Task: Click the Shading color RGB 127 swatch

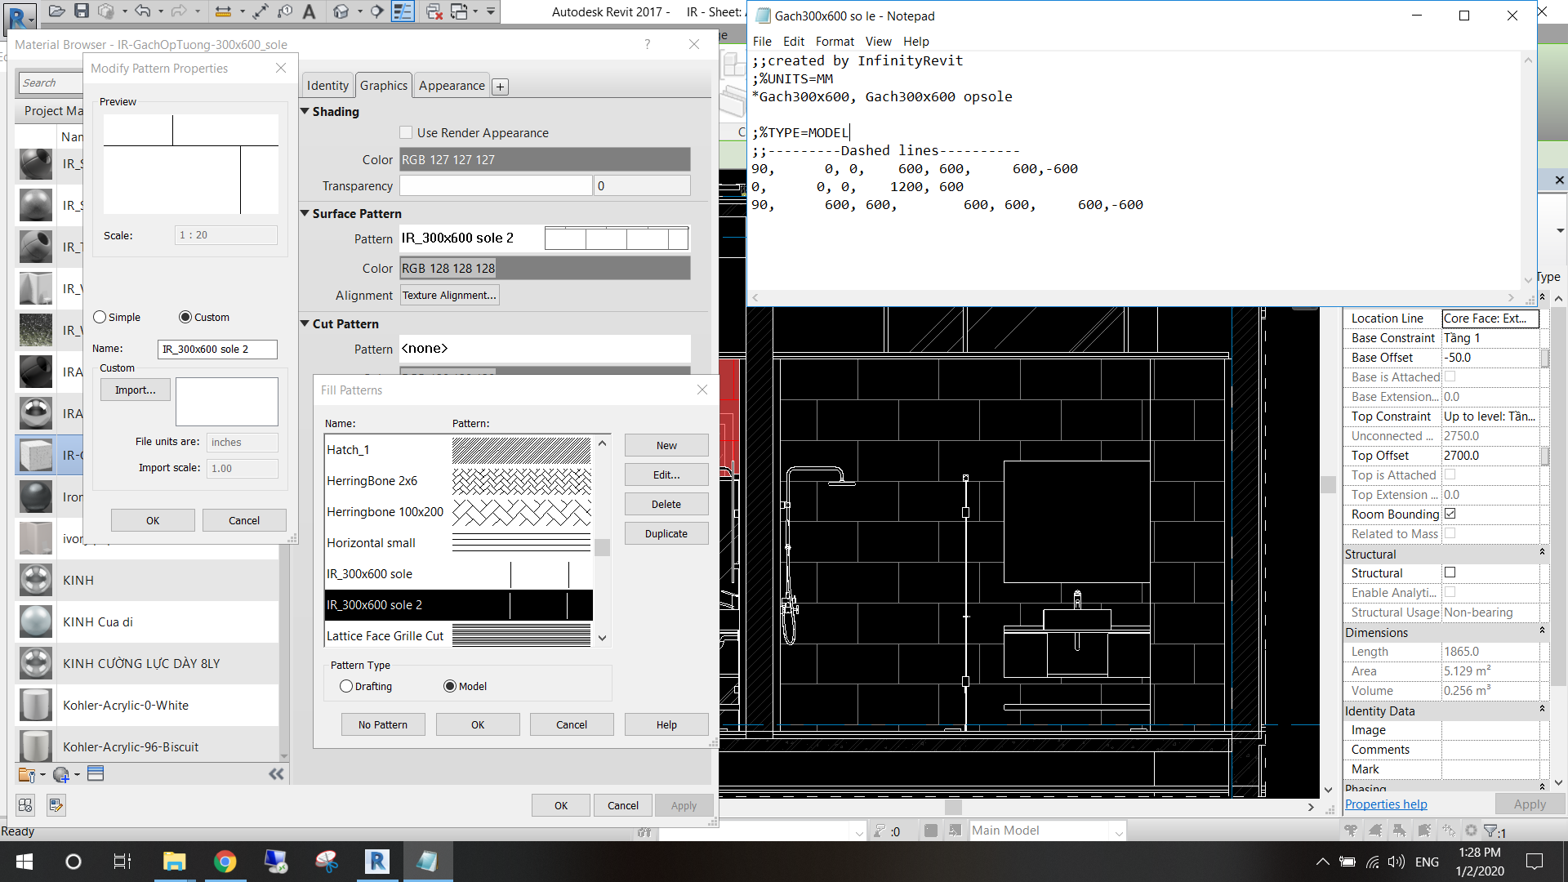Action: 545,159
